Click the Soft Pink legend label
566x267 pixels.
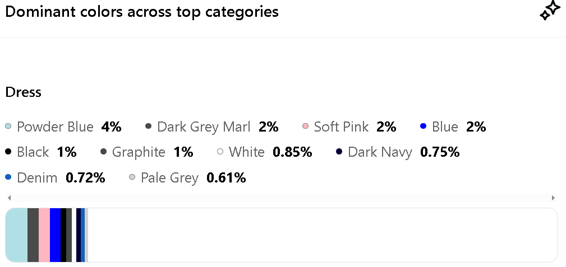point(341,127)
